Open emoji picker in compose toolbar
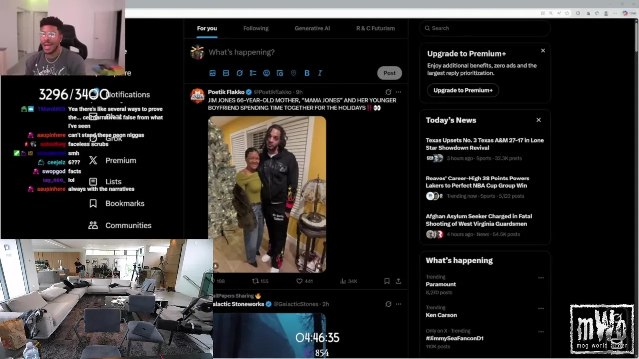Viewport: 639px width, 359px height. (266, 73)
